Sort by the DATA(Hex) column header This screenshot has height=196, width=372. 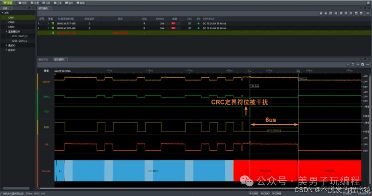(x=208, y=19)
